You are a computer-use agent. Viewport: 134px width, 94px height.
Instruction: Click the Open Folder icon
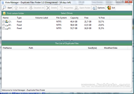click(x=77, y=8)
